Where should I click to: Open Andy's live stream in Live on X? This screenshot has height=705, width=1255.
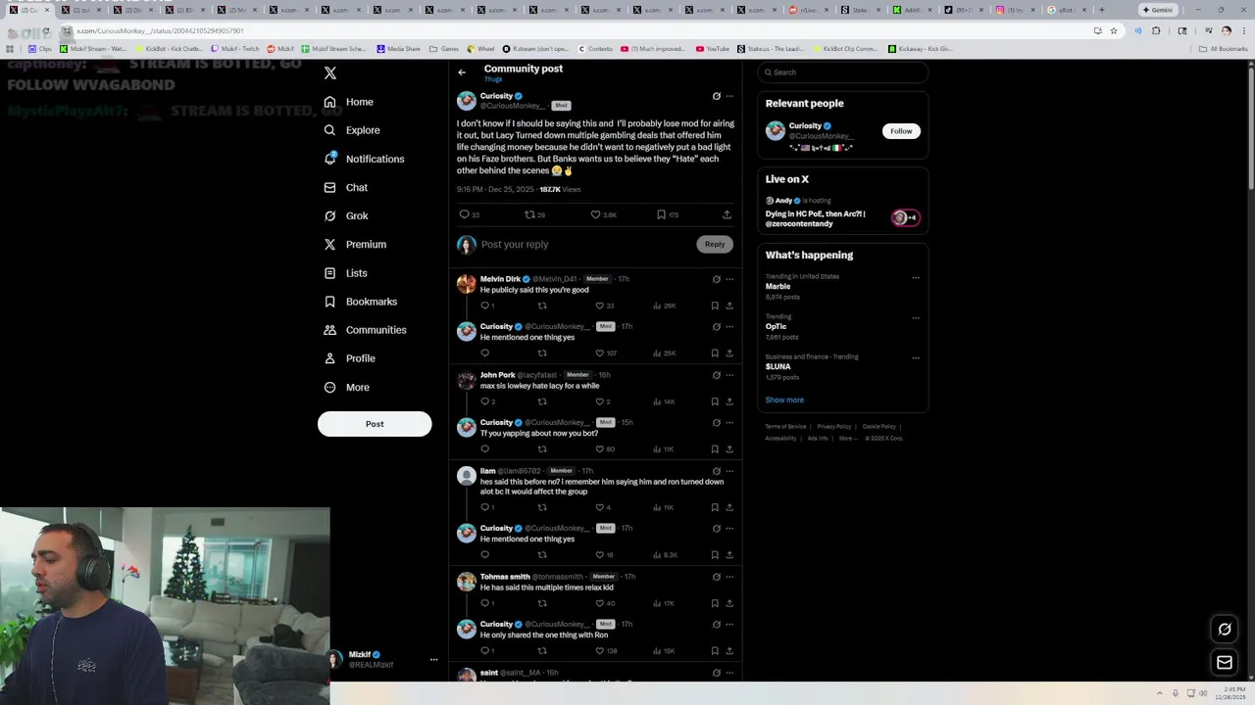click(843, 212)
